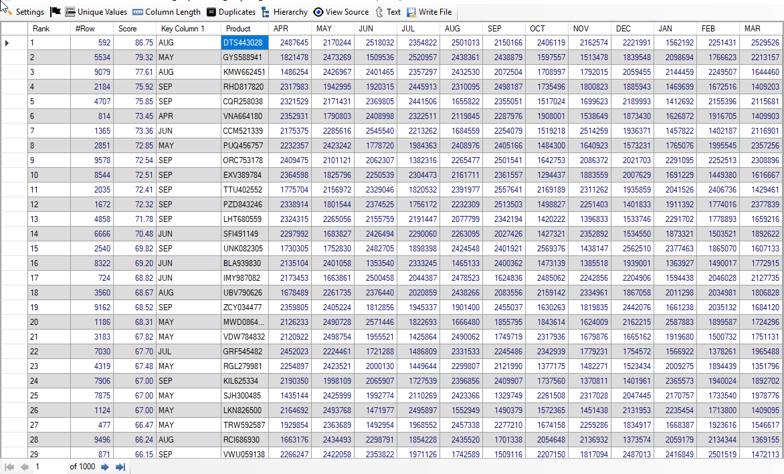Viewport: 784px width, 474px height.
Task: Click the Unique Values icon
Action: pos(70,12)
